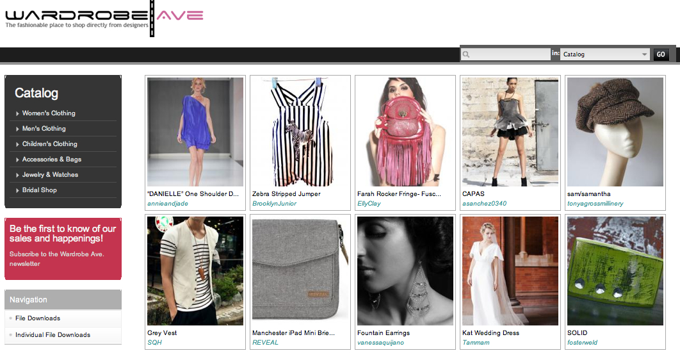Visit designer tonyagrossmillinery's page

tap(595, 203)
